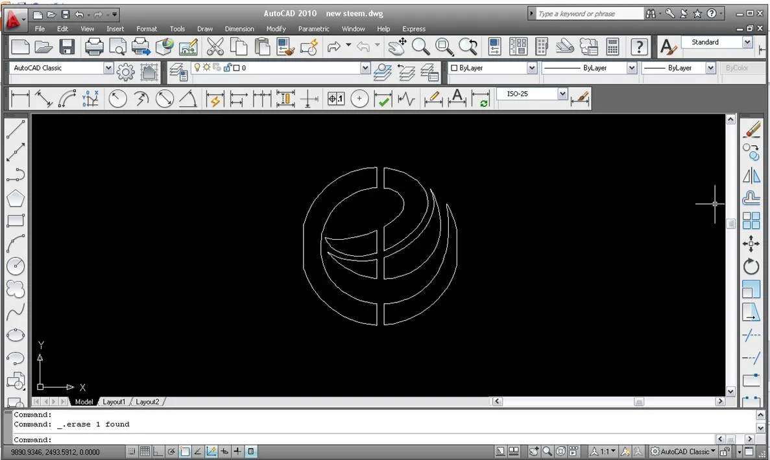770x460 pixels.
Task: Open the Format menu
Action: 147,29
